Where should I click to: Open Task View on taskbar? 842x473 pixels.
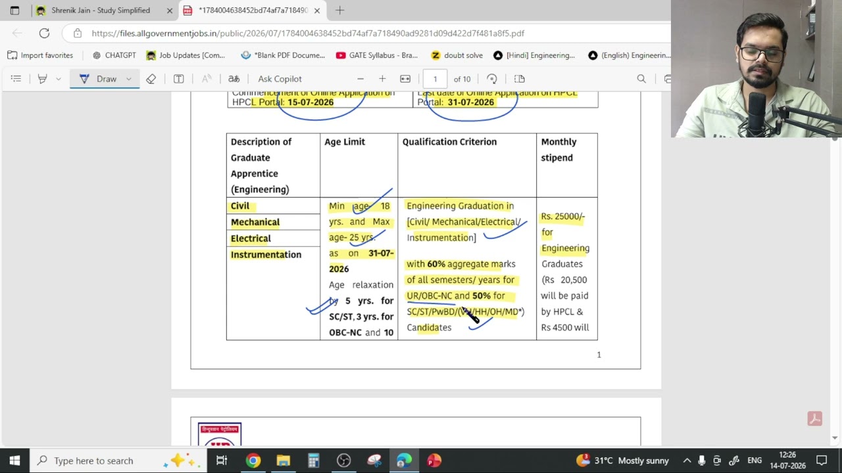click(222, 461)
